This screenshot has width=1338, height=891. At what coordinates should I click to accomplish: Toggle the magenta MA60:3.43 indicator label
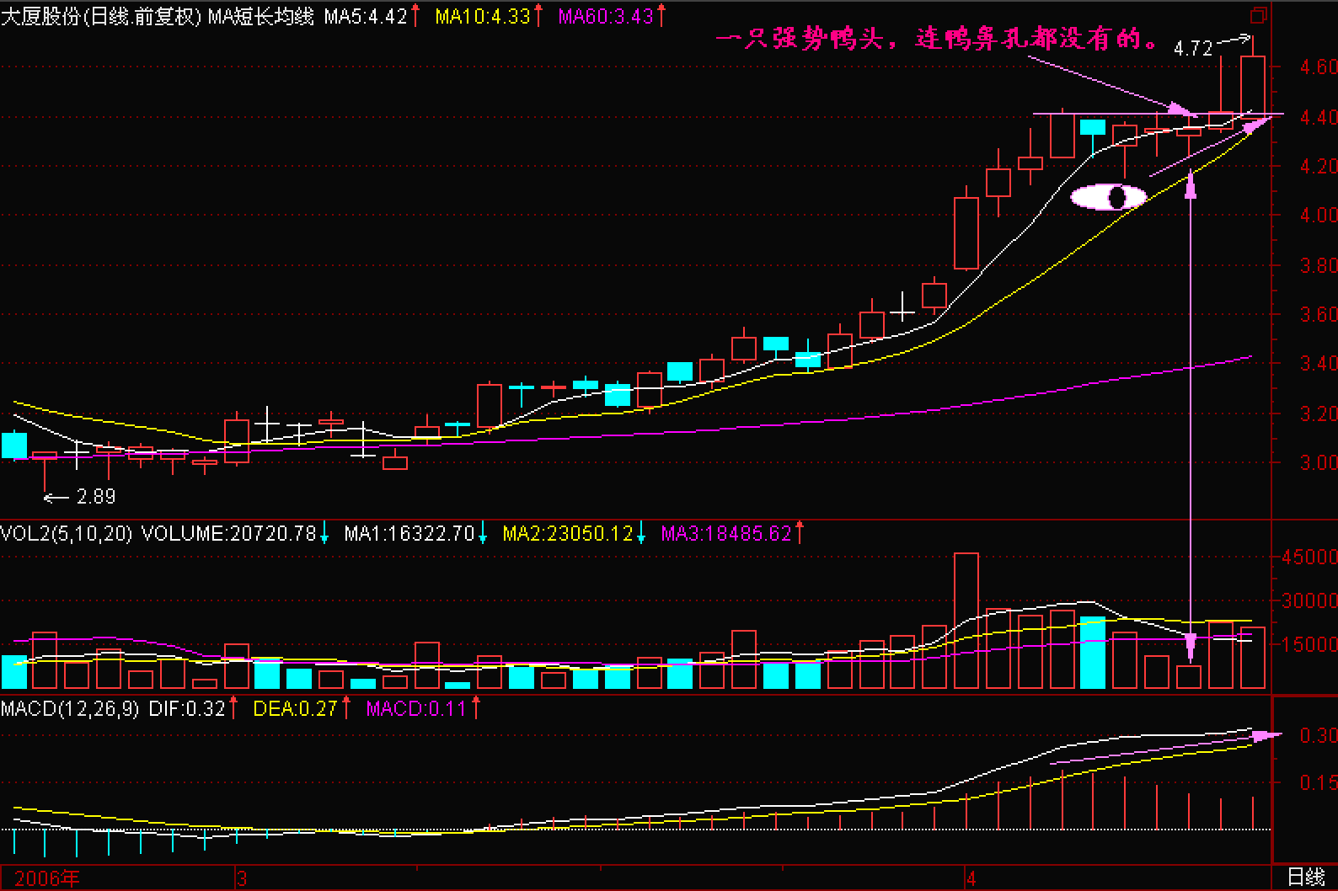click(605, 16)
